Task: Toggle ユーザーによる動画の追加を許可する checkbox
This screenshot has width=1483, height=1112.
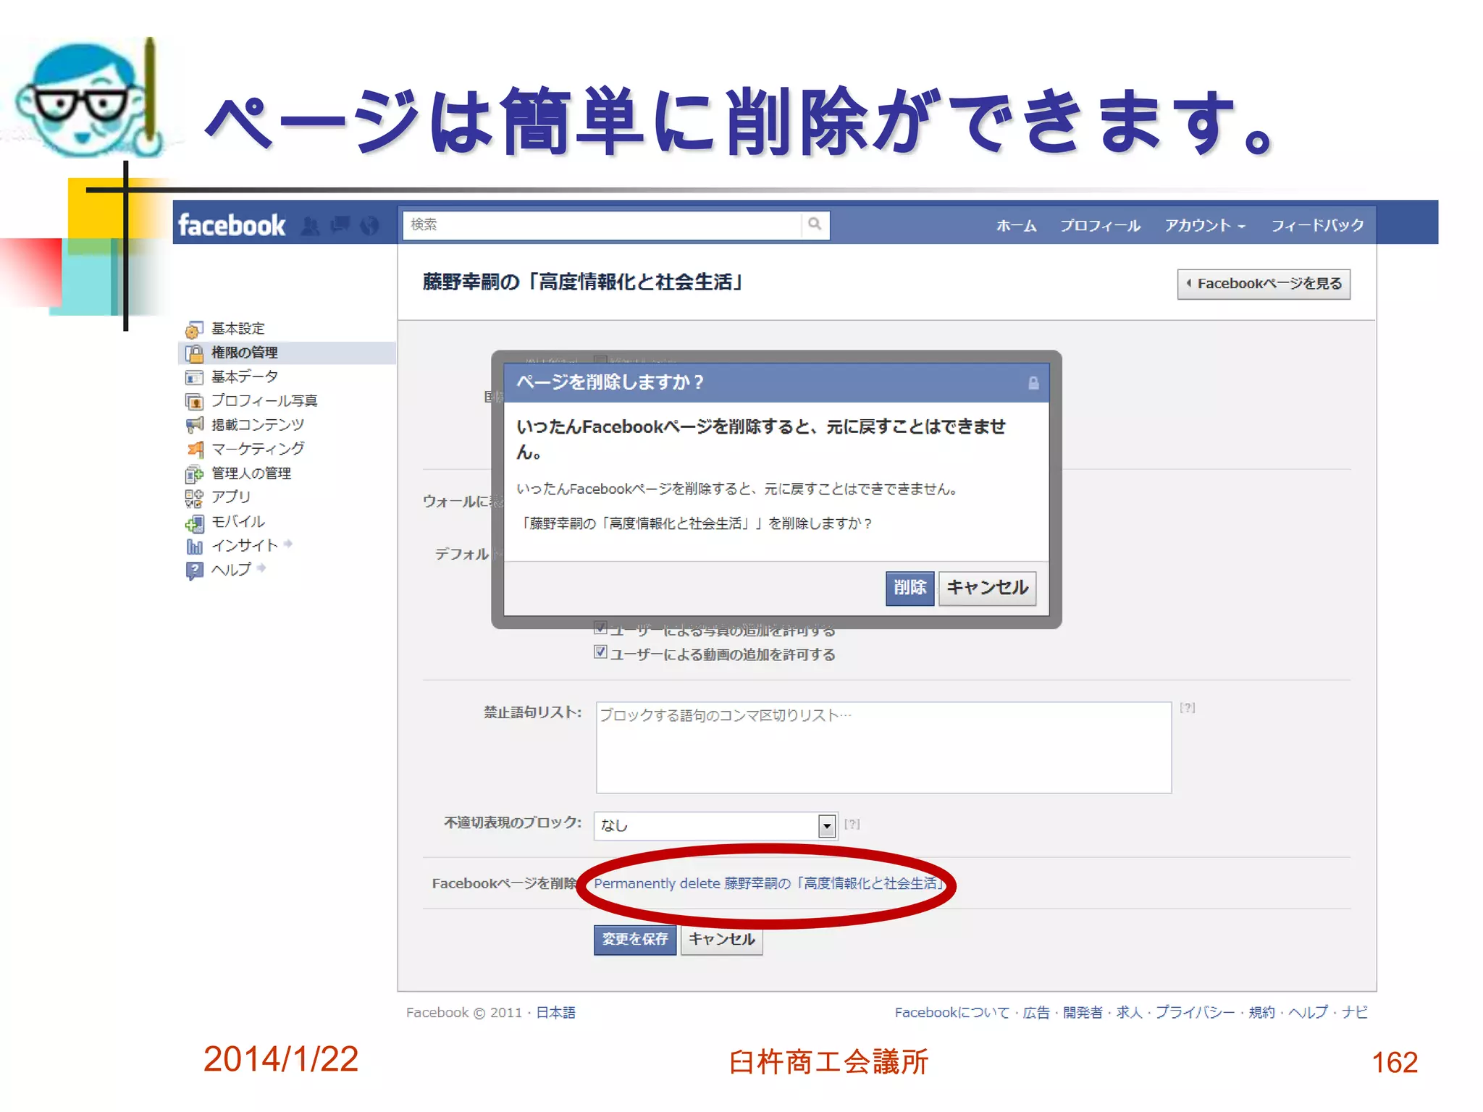Action: coord(600,652)
